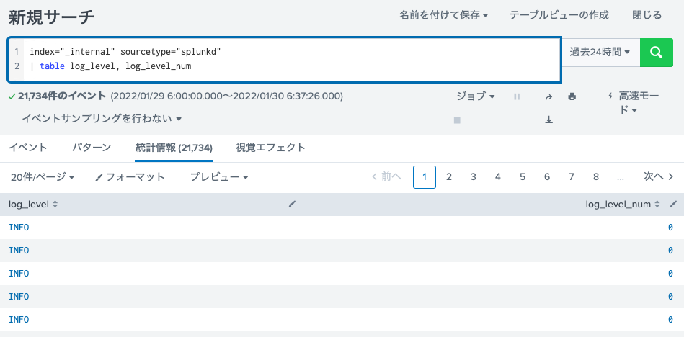Click the table keyword in the query
This screenshot has width=684, height=337.
(53, 67)
